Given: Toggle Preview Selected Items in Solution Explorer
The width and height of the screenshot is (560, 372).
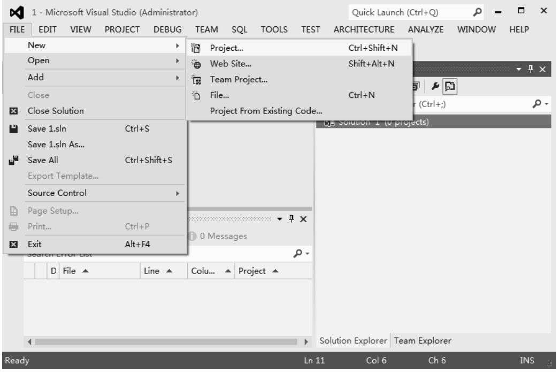Looking at the screenshot, I should coord(450,87).
